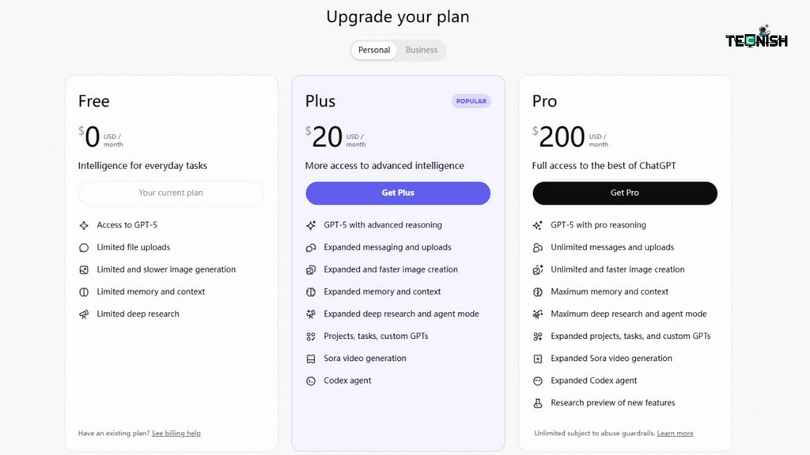
Task: Click the Your current plan button
Action: [171, 193]
